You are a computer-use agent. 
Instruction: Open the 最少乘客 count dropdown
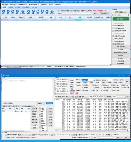29,135
